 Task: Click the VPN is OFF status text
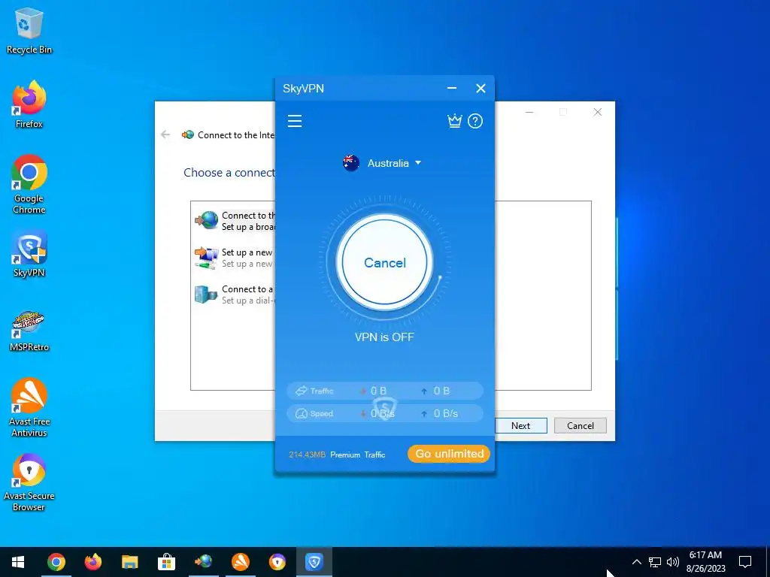click(384, 337)
